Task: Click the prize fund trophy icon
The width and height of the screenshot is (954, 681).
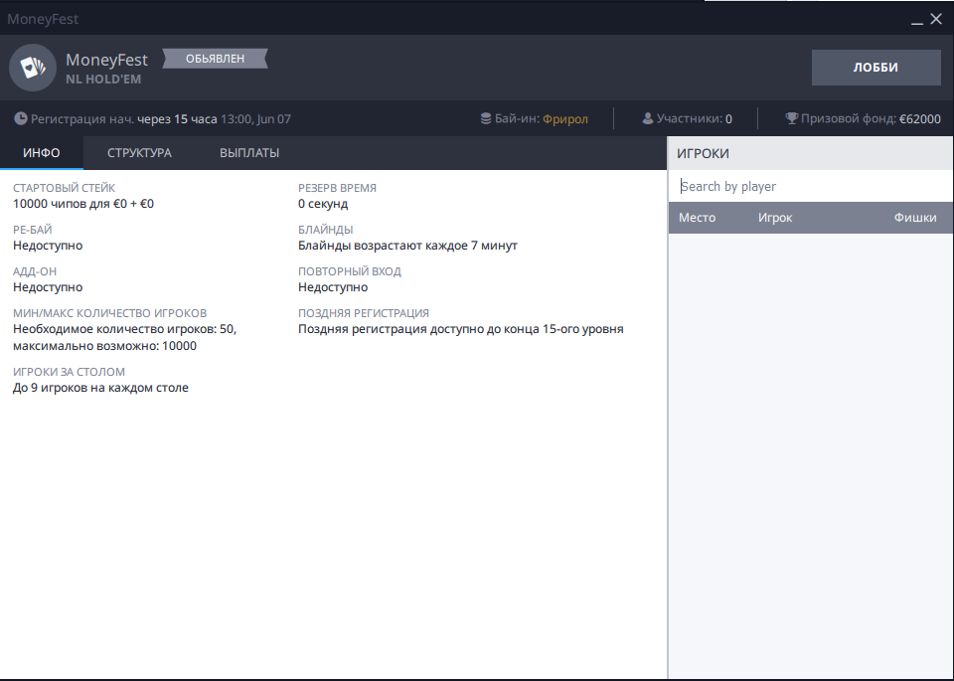Action: (791, 119)
